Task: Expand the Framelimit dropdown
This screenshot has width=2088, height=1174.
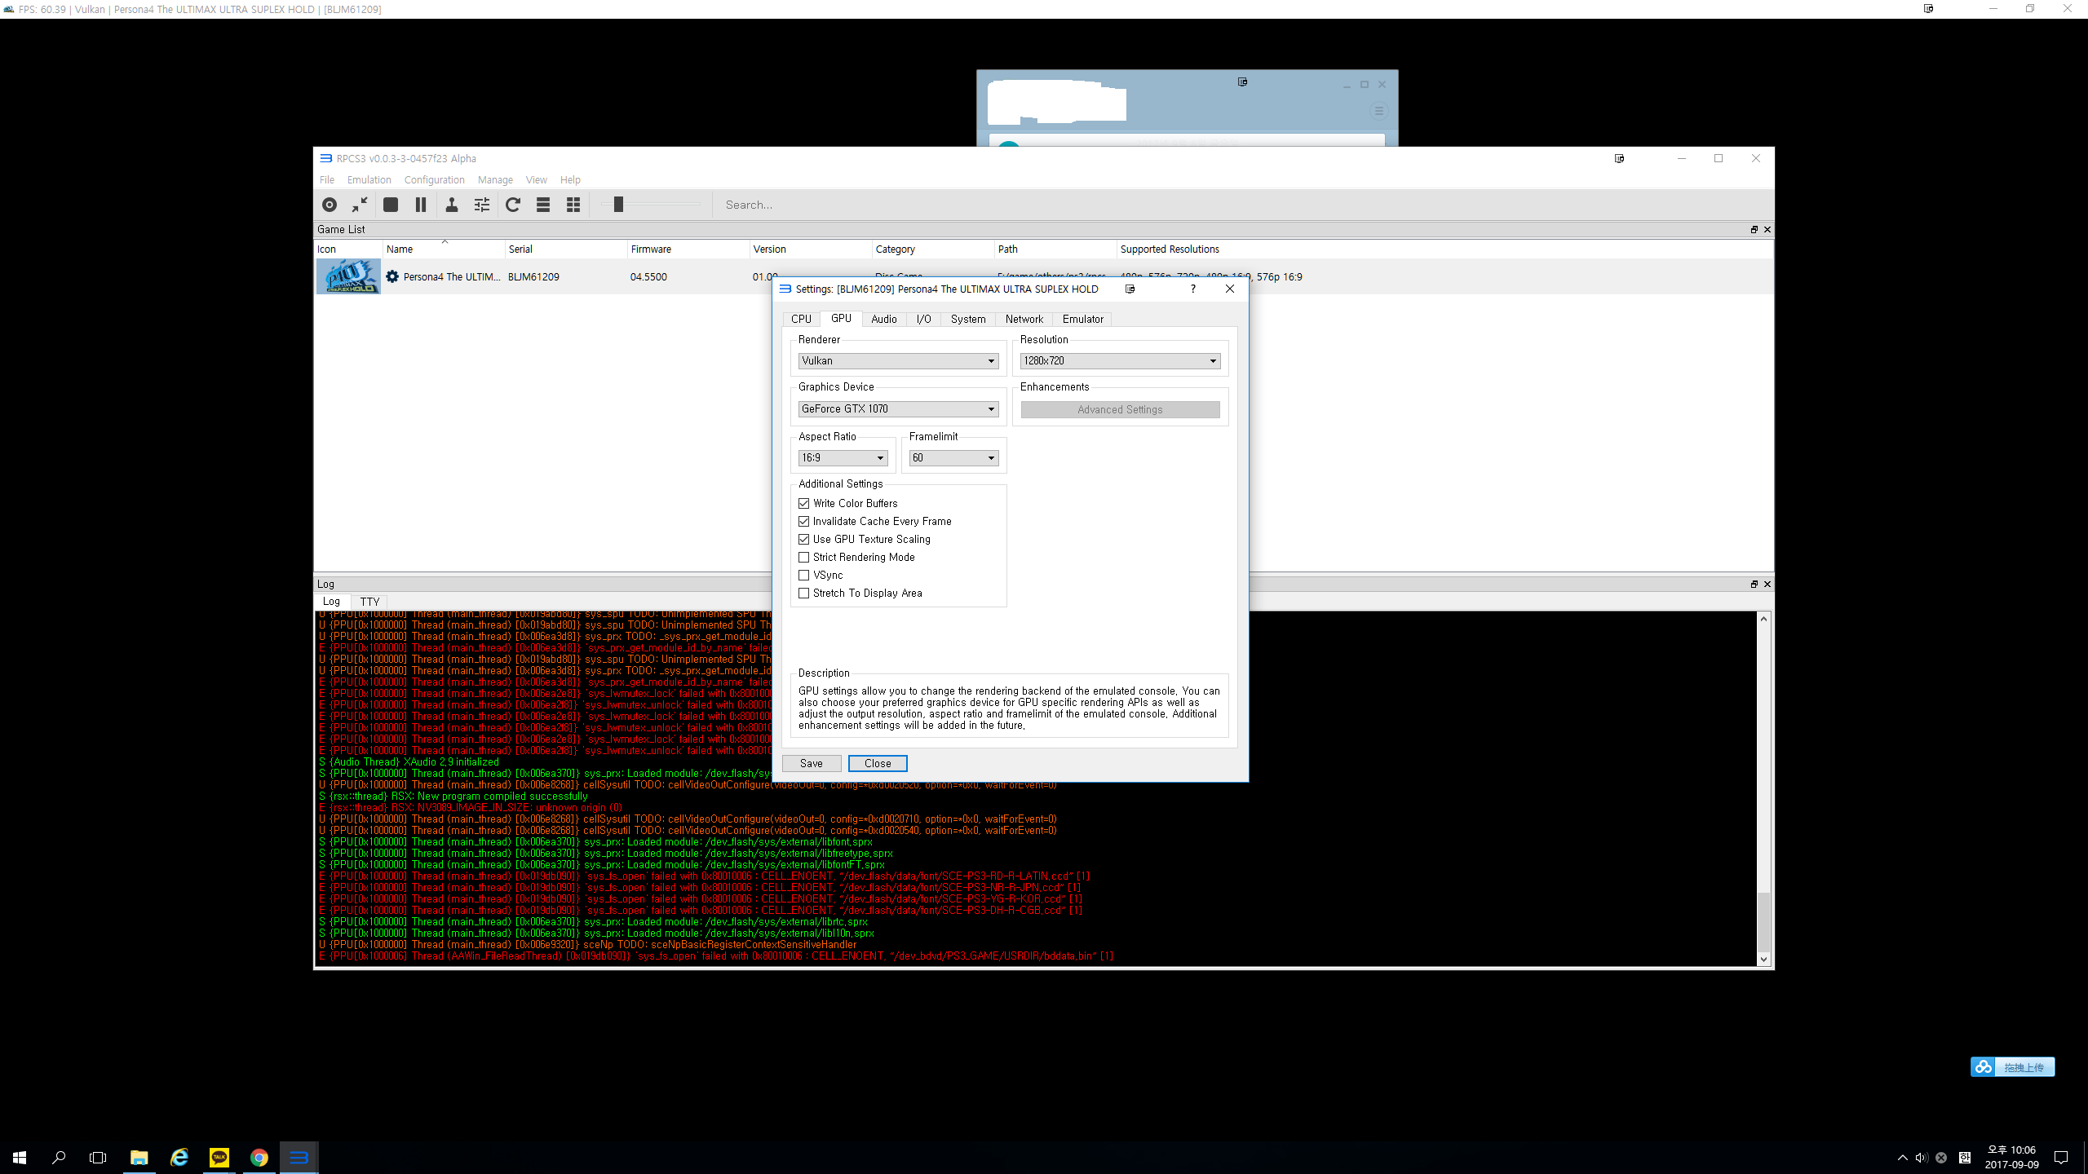Action: [953, 457]
